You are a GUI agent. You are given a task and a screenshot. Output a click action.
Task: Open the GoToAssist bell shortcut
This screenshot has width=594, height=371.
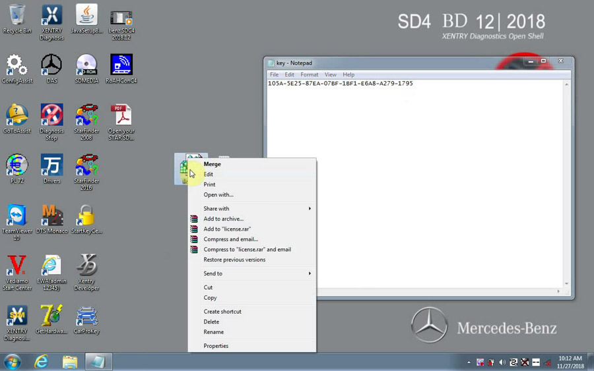16,119
